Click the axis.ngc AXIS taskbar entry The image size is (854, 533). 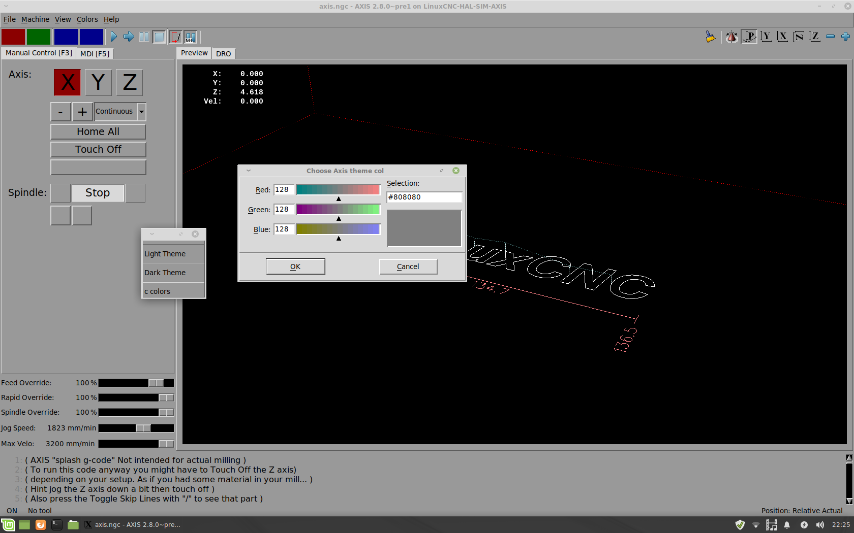132,525
